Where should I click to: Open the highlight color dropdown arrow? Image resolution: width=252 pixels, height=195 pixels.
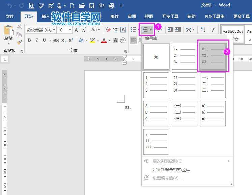tap(98, 40)
